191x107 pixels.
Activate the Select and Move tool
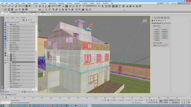[40, 6]
